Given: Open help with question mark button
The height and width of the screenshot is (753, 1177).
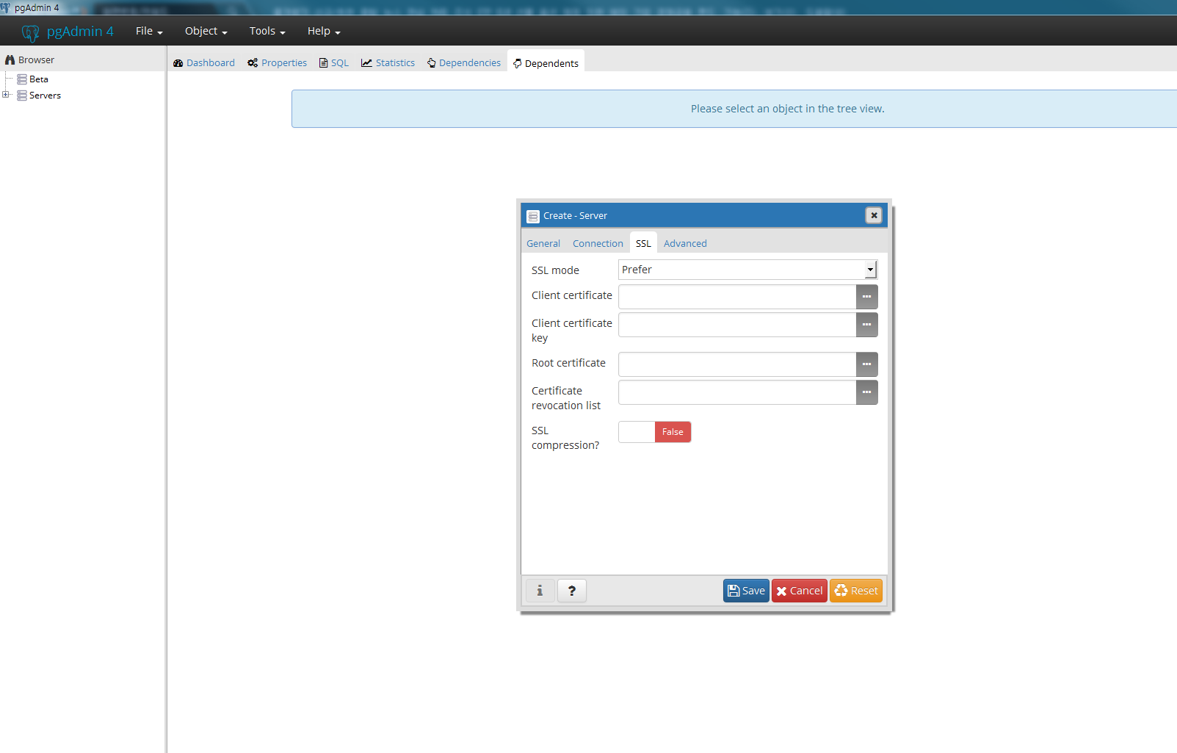Looking at the screenshot, I should click(571, 591).
